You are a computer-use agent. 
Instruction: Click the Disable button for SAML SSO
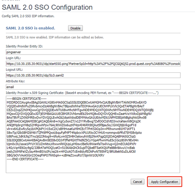75,28
